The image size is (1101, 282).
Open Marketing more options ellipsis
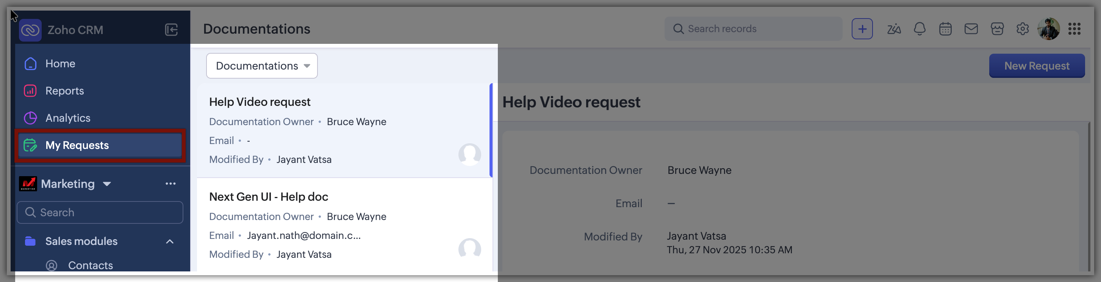click(x=170, y=184)
